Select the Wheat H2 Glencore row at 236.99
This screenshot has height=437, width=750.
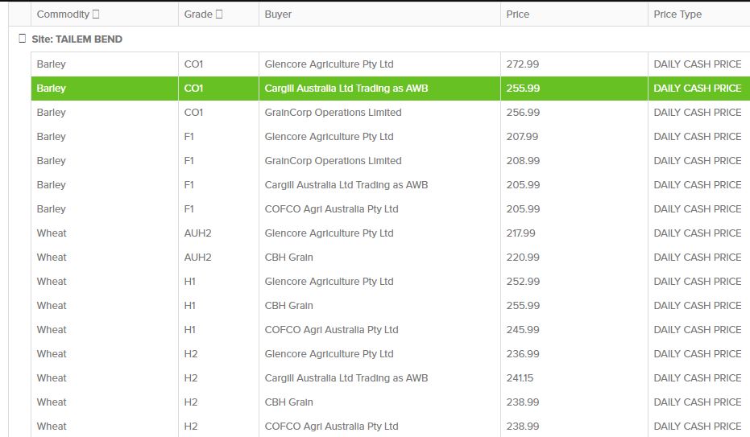coord(329,354)
